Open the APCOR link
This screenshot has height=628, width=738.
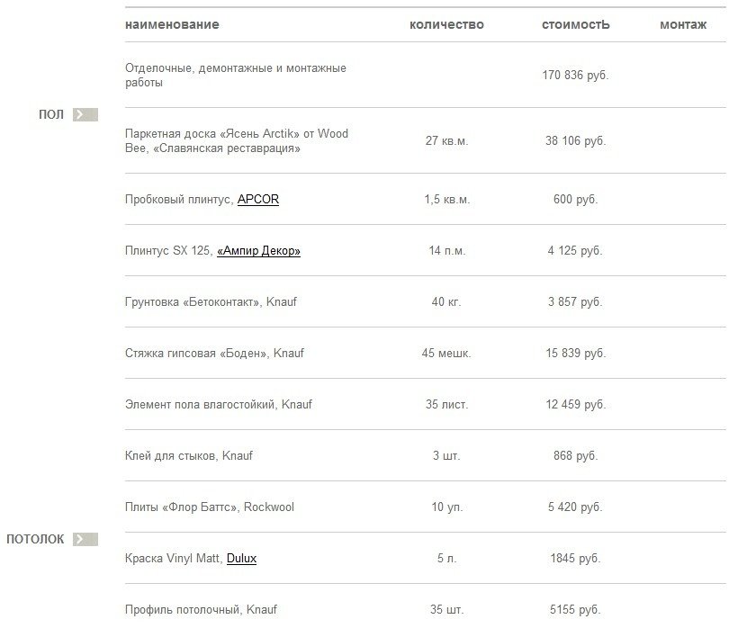coord(257,199)
